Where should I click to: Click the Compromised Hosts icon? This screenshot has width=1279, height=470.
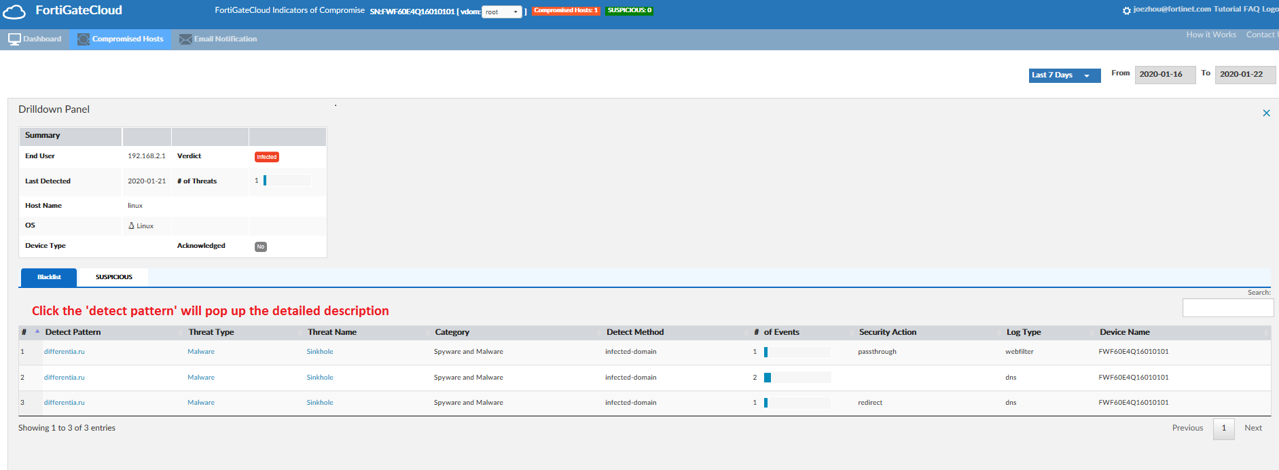click(x=84, y=39)
